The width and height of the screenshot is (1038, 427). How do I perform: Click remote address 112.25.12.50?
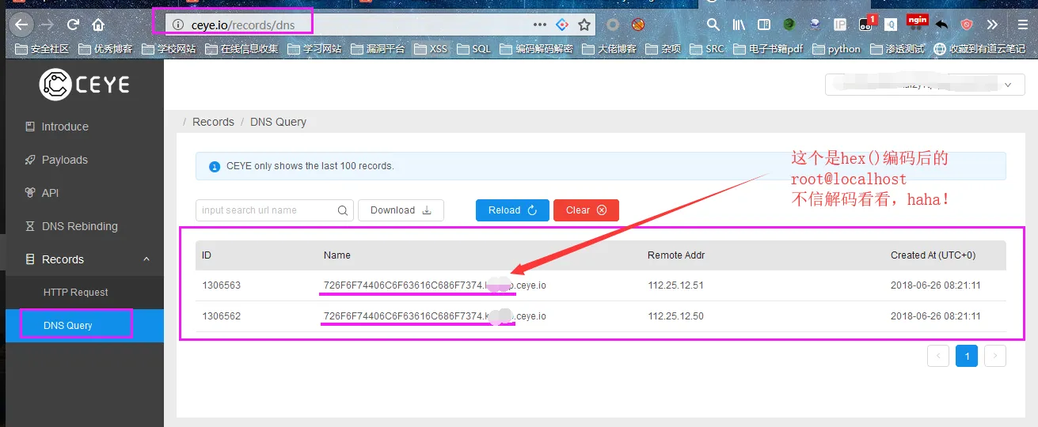[x=675, y=316]
